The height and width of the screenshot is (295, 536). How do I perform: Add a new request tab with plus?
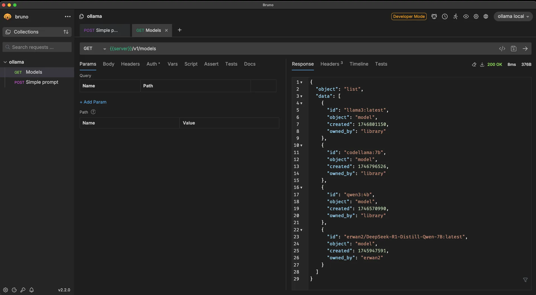click(x=180, y=30)
